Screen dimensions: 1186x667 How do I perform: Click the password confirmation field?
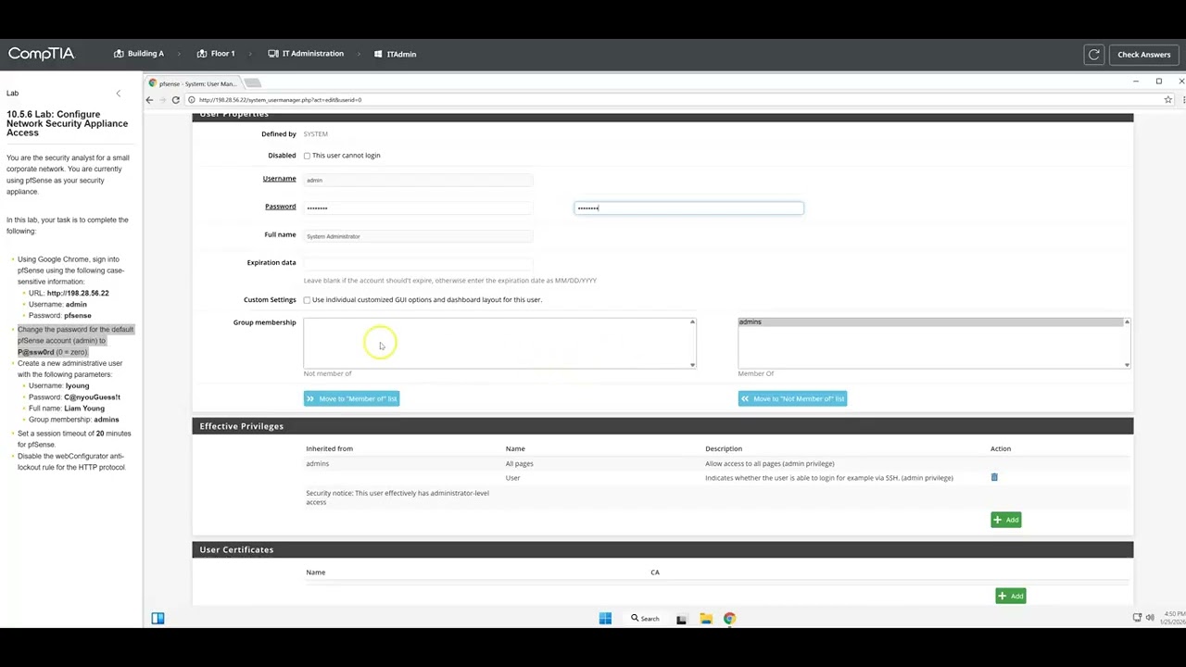tap(688, 208)
